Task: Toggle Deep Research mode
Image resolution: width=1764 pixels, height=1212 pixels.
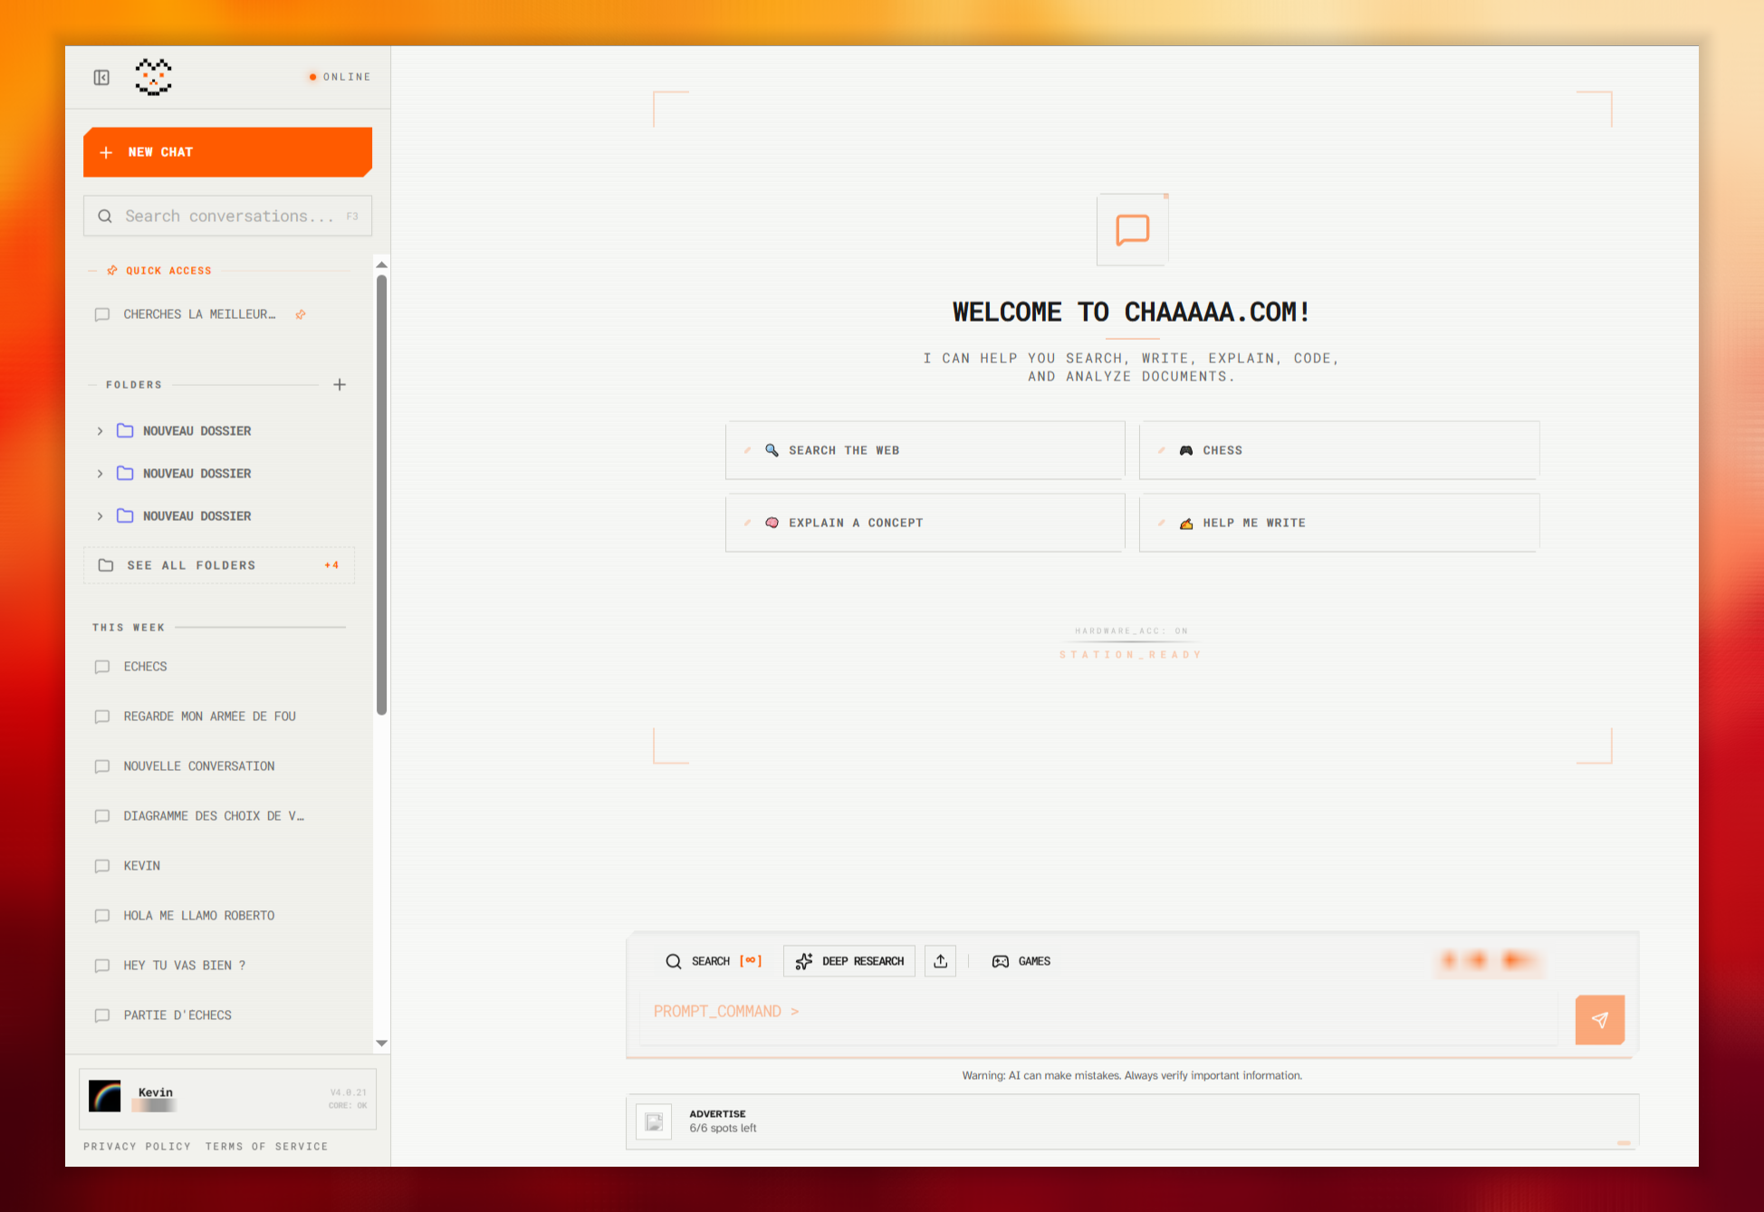Action: (x=849, y=961)
